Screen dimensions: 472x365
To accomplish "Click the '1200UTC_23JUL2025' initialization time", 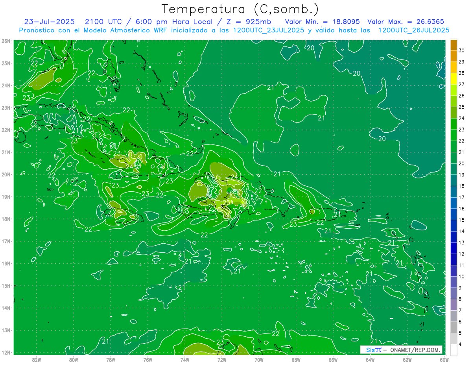I will coord(268,30).
